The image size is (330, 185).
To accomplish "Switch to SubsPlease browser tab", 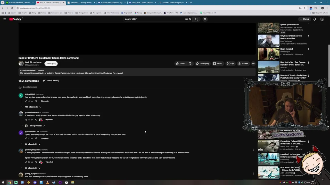I will coord(81,3).
